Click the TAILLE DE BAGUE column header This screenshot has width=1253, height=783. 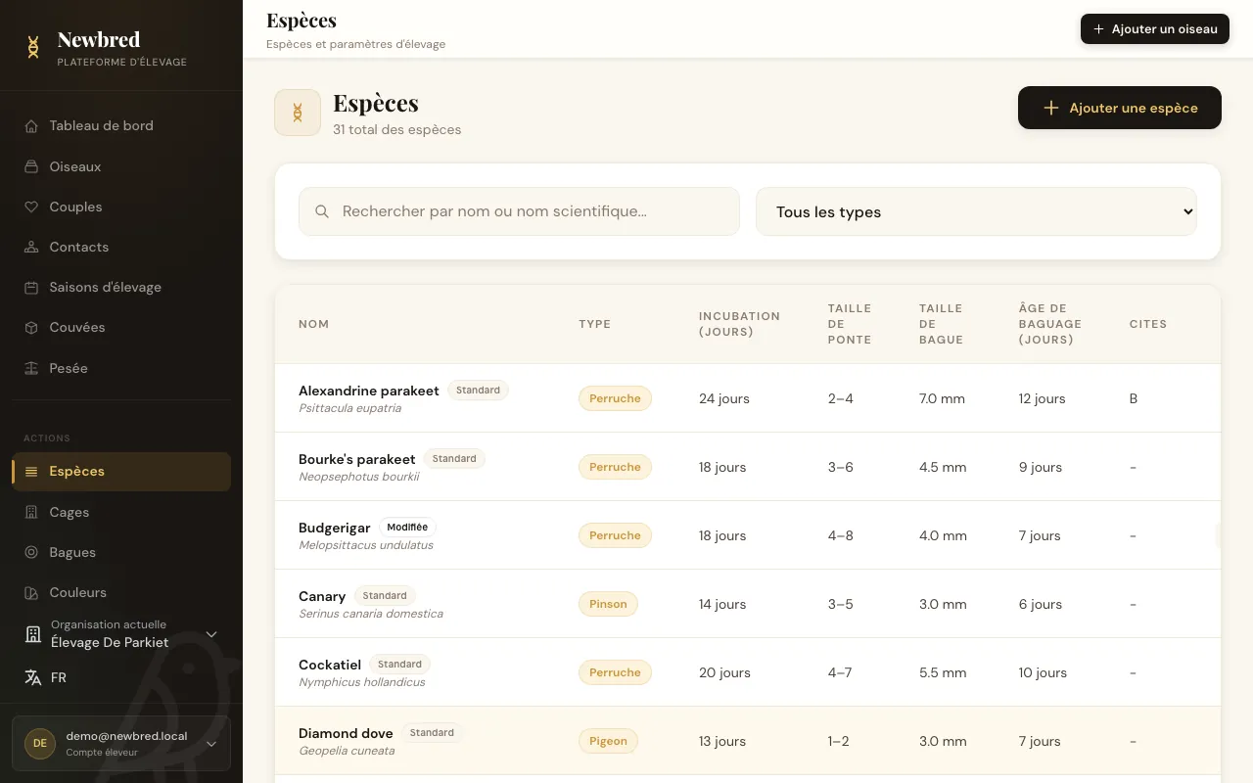(x=941, y=324)
